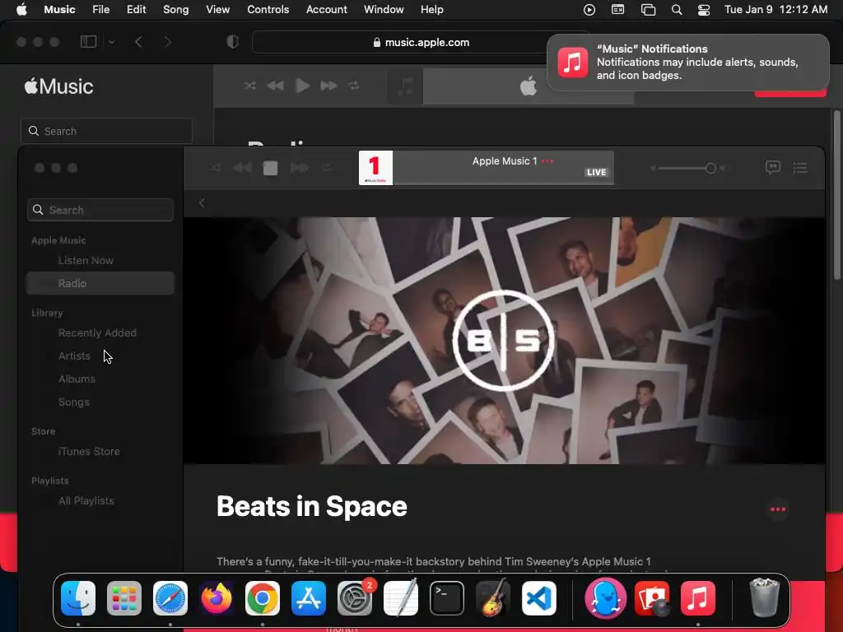Go back in the Safari window
Screen dimensions: 843x632
[138, 42]
